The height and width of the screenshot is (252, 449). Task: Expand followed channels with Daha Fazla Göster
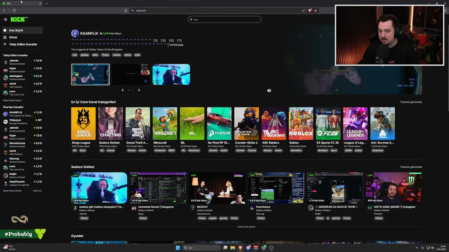tap(12, 100)
